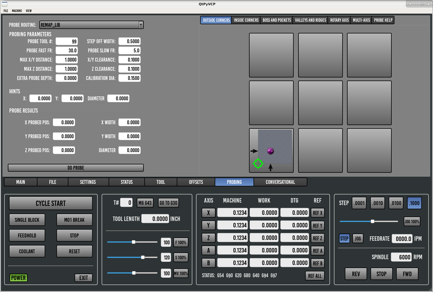433x292 pixels.
Task: Click the MV 100% button
Action: pos(181,273)
